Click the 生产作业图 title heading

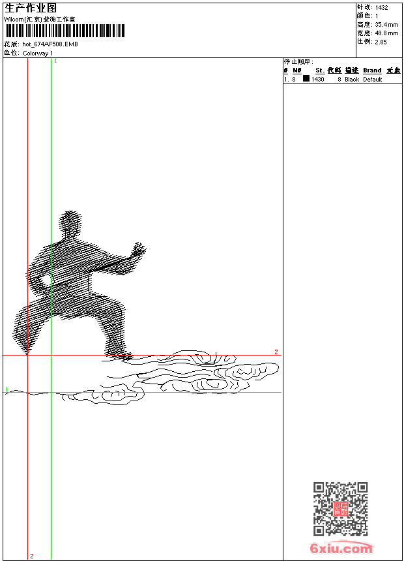31,8
